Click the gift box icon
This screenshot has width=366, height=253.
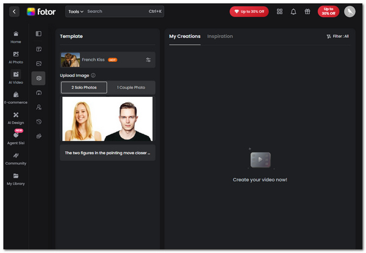coord(307,12)
